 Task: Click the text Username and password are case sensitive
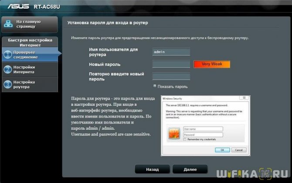[x=111, y=134]
